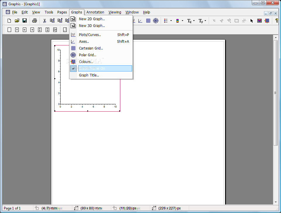The image size is (281, 213).
Task: Click the Graphis G icon in menu bar
Action: pyautogui.click(x=8, y=12)
